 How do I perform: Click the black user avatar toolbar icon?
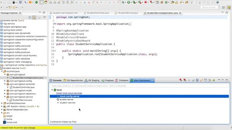14,2
